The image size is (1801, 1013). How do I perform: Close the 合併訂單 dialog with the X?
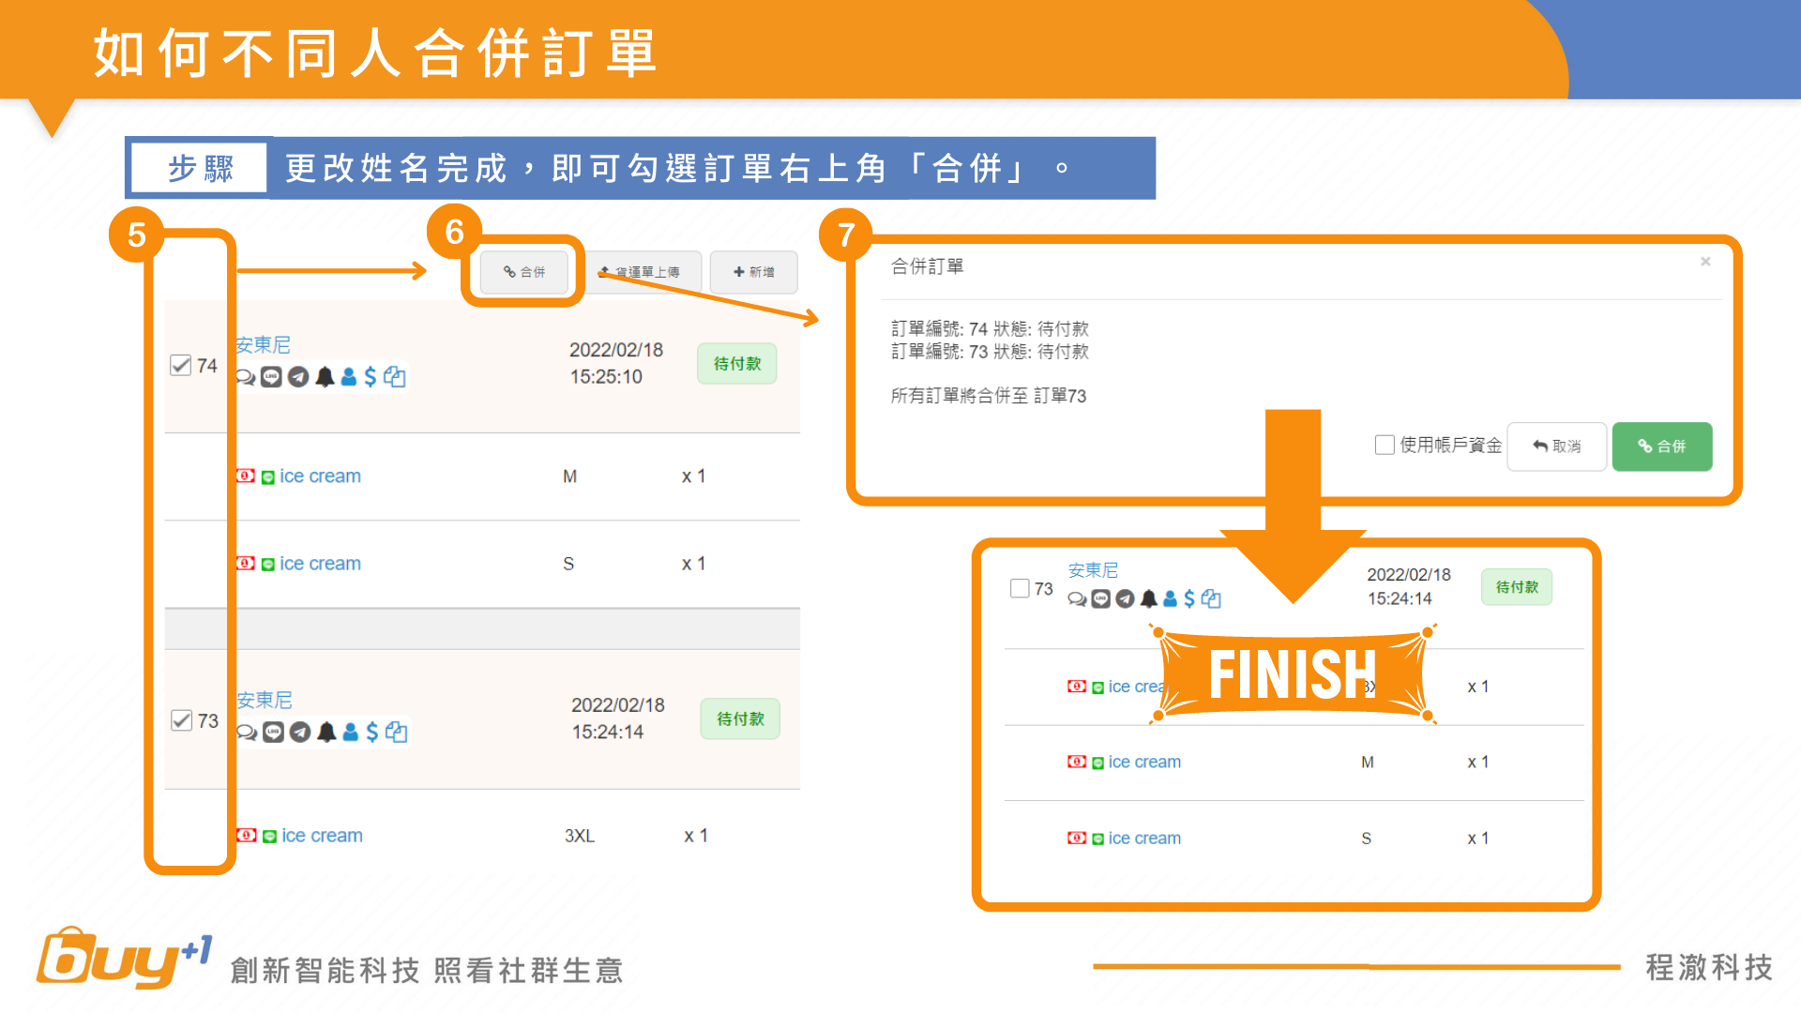1705,262
